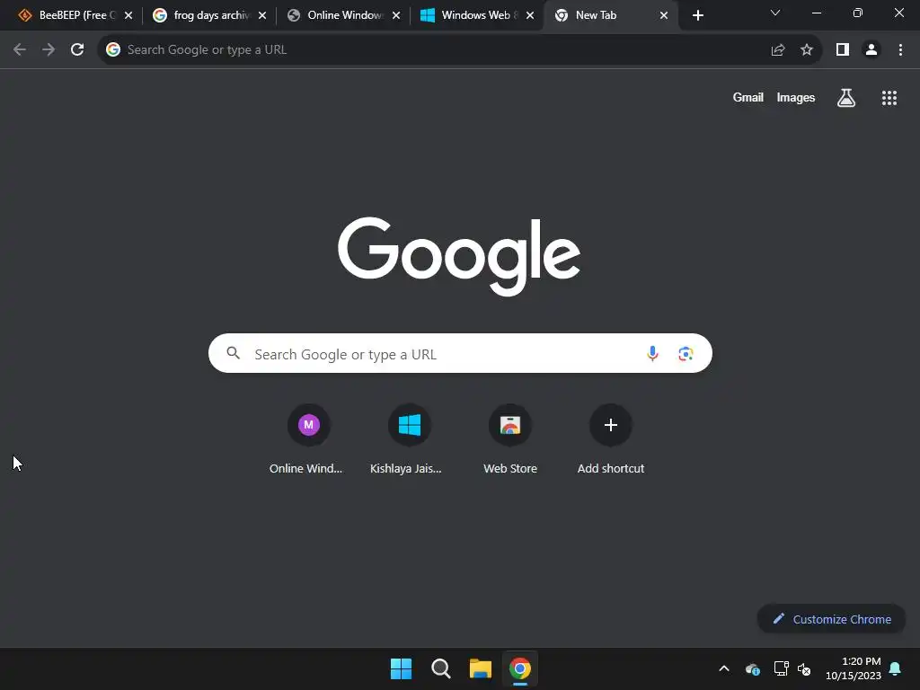The height and width of the screenshot is (690, 920).
Task: Show hidden system tray icons
Action: [724, 668]
